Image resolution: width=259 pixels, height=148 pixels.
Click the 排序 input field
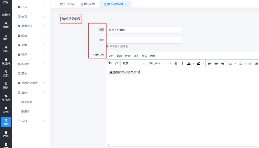point(144,40)
